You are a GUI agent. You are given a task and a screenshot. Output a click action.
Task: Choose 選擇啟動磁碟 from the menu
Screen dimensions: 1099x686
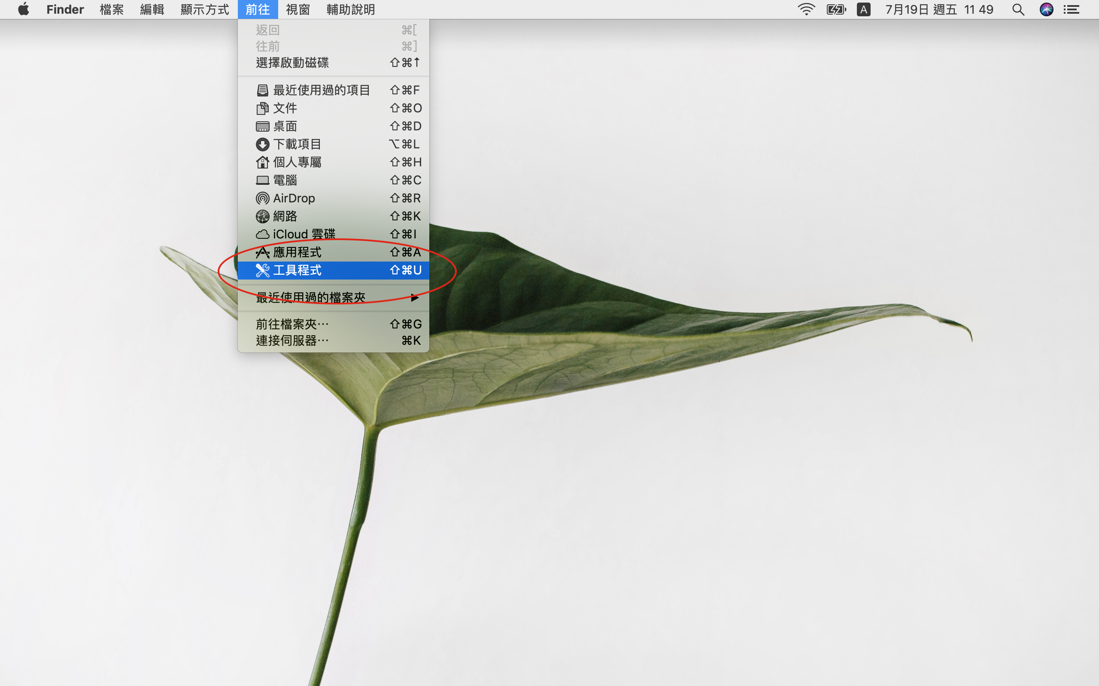click(x=333, y=63)
